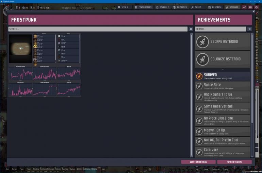Image resolution: width=262 pixels, height=173 pixels.
Task: Click the Space Race achievement icon
Action: click(x=199, y=86)
